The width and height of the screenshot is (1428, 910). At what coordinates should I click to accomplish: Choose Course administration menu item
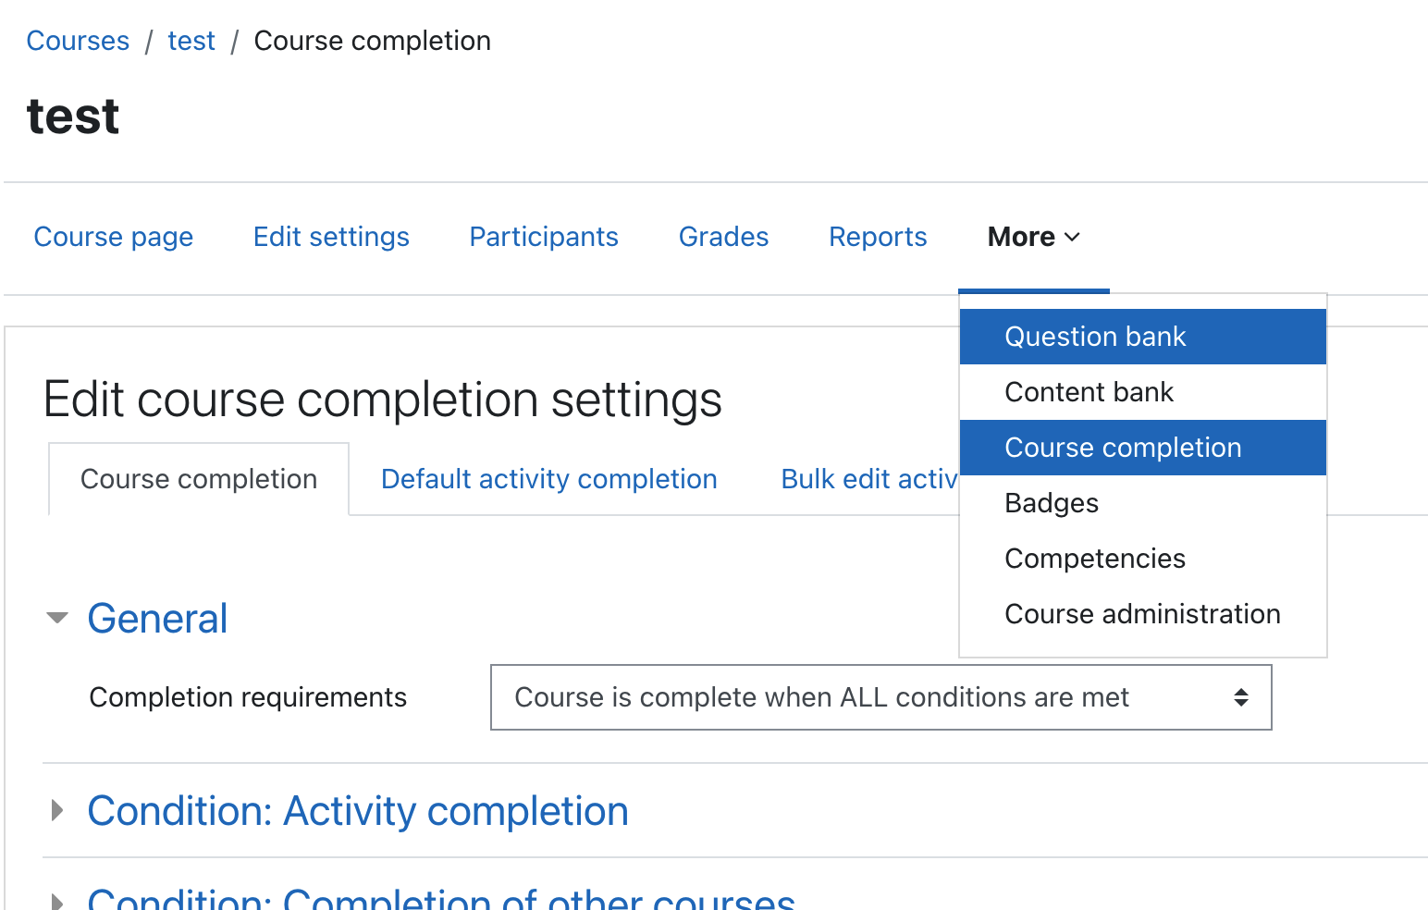coord(1143,614)
